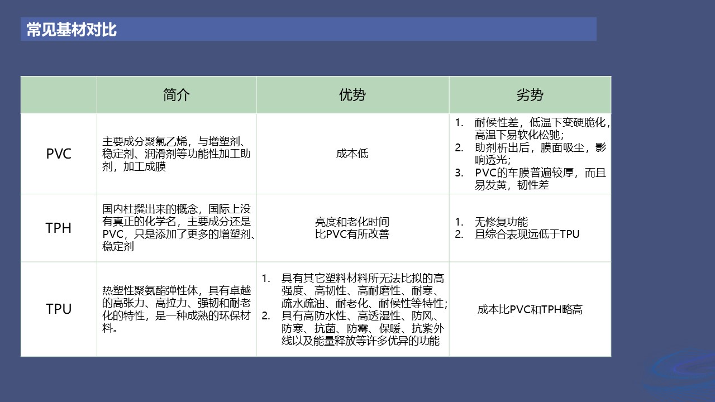The image size is (715, 402).
Task: Select the 优势 column header
Action: tap(352, 95)
